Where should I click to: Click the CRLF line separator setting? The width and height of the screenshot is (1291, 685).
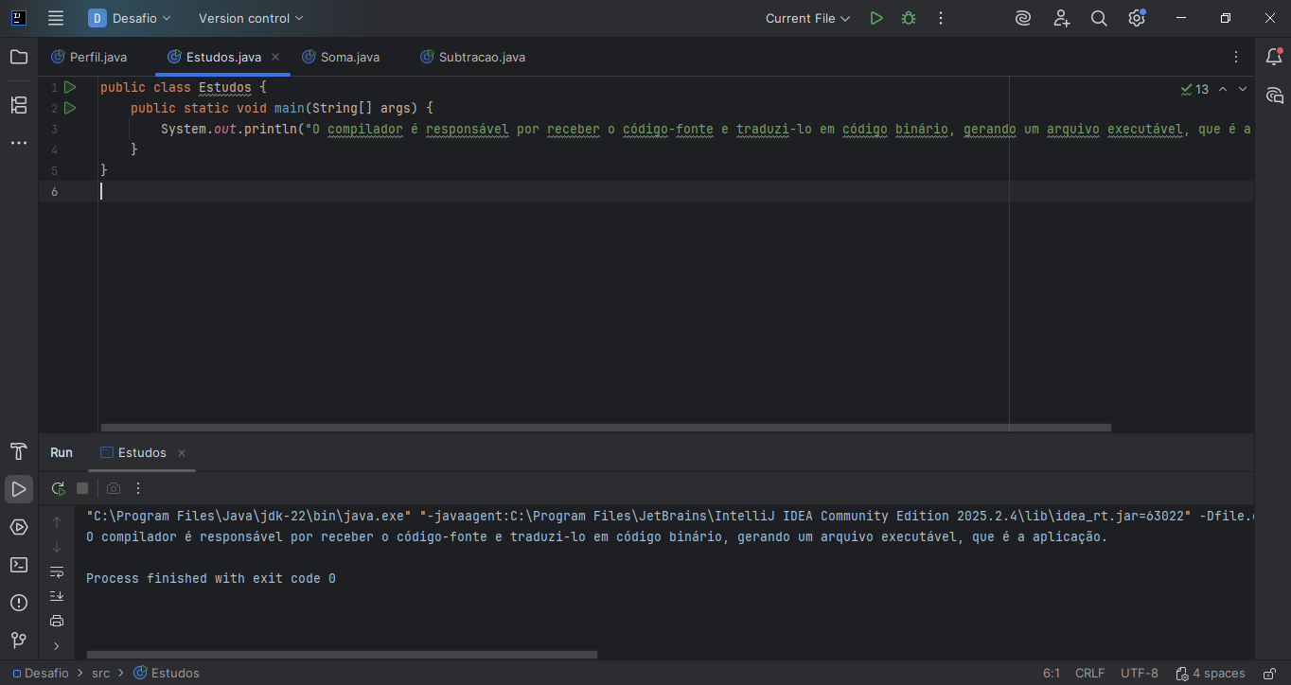1089,674
